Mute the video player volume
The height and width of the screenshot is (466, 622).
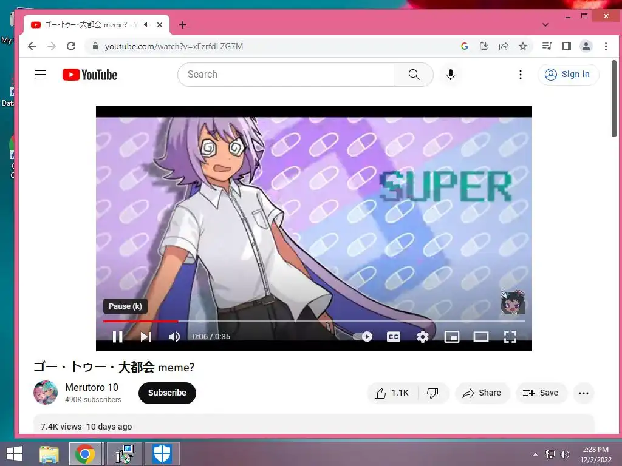174,336
